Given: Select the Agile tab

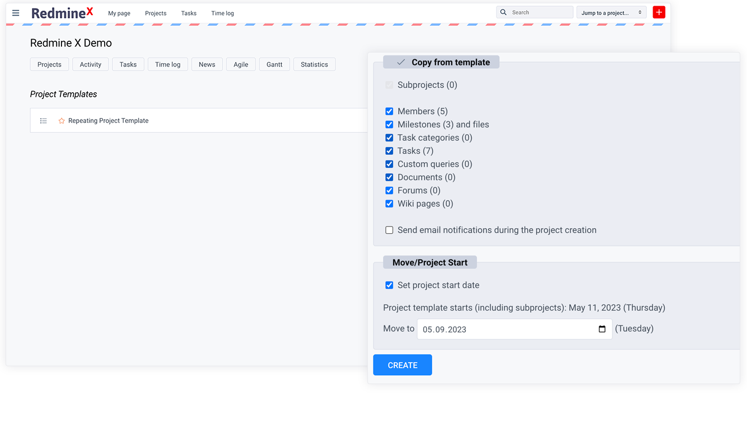Looking at the screenshot, I should 241,64.
